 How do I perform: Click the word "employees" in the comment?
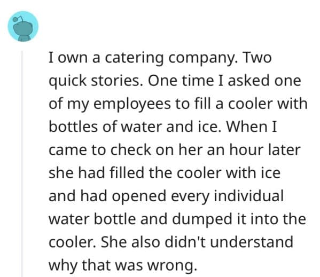pyautogui.click(x=132, y=104)
